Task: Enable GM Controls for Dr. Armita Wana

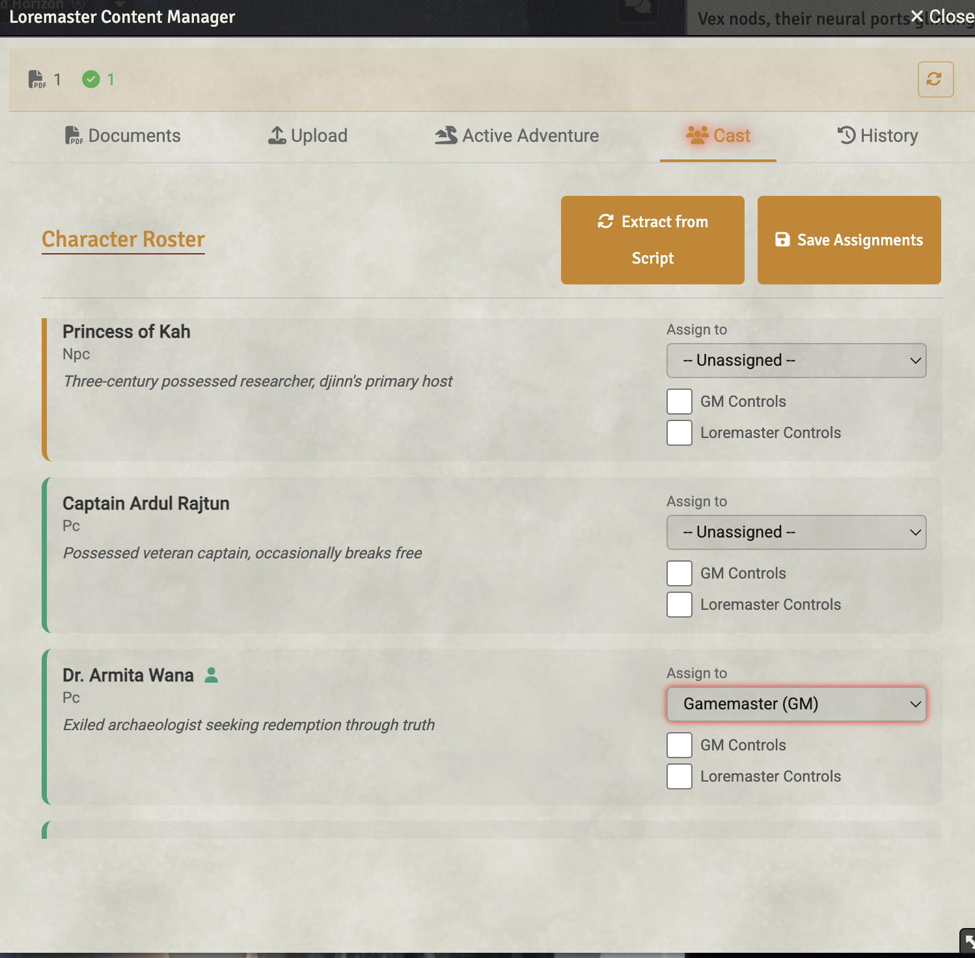Action: click(679, 745)
